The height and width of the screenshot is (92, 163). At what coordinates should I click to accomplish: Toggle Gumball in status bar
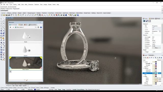[74, 89]
